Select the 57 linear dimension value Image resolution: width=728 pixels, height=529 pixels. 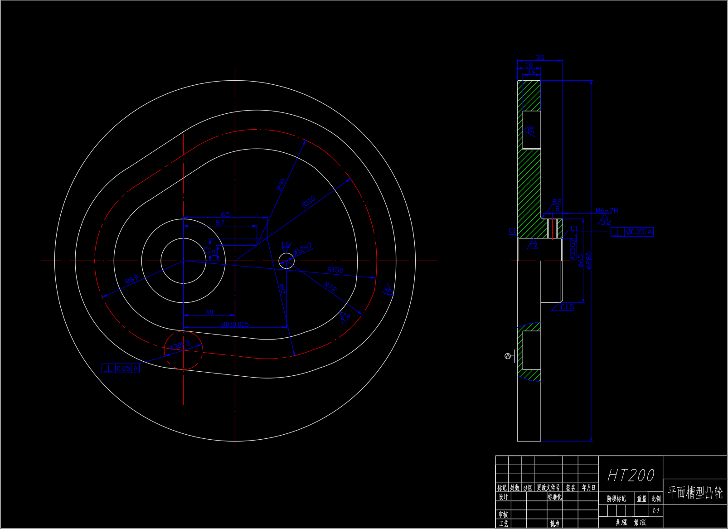tap(220, 223)
